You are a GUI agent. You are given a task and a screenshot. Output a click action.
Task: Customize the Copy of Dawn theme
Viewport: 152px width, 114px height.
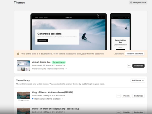coord(138,96)
